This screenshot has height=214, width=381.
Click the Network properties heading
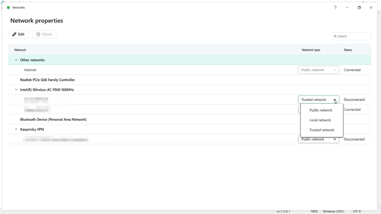pos(37,21)
